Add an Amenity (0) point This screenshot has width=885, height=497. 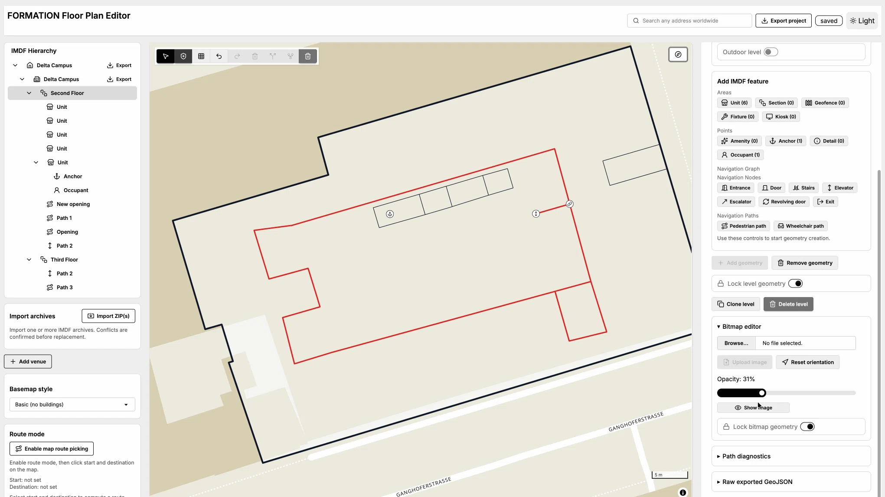point(739,141)
